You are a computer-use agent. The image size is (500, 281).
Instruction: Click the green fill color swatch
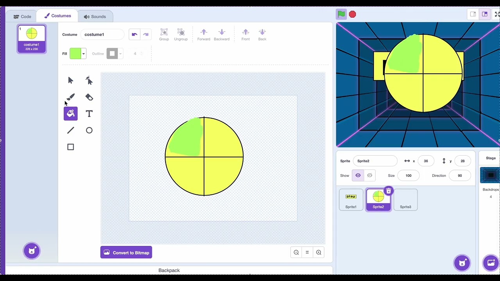coord(75,53)
